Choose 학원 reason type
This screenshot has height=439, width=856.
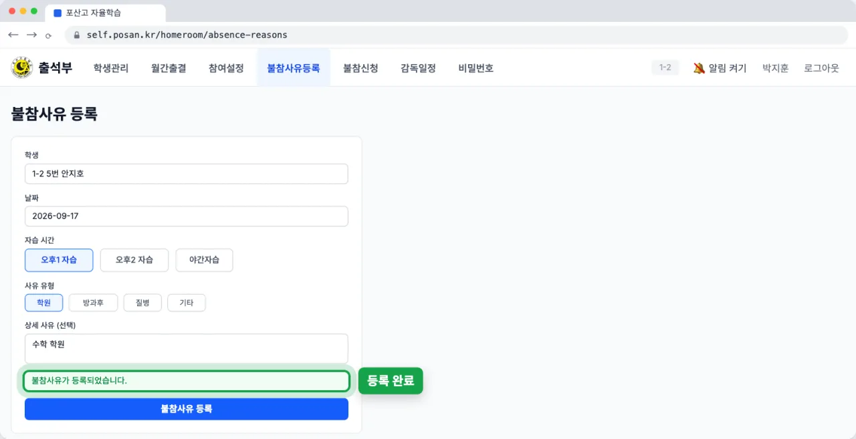point(44,303)
